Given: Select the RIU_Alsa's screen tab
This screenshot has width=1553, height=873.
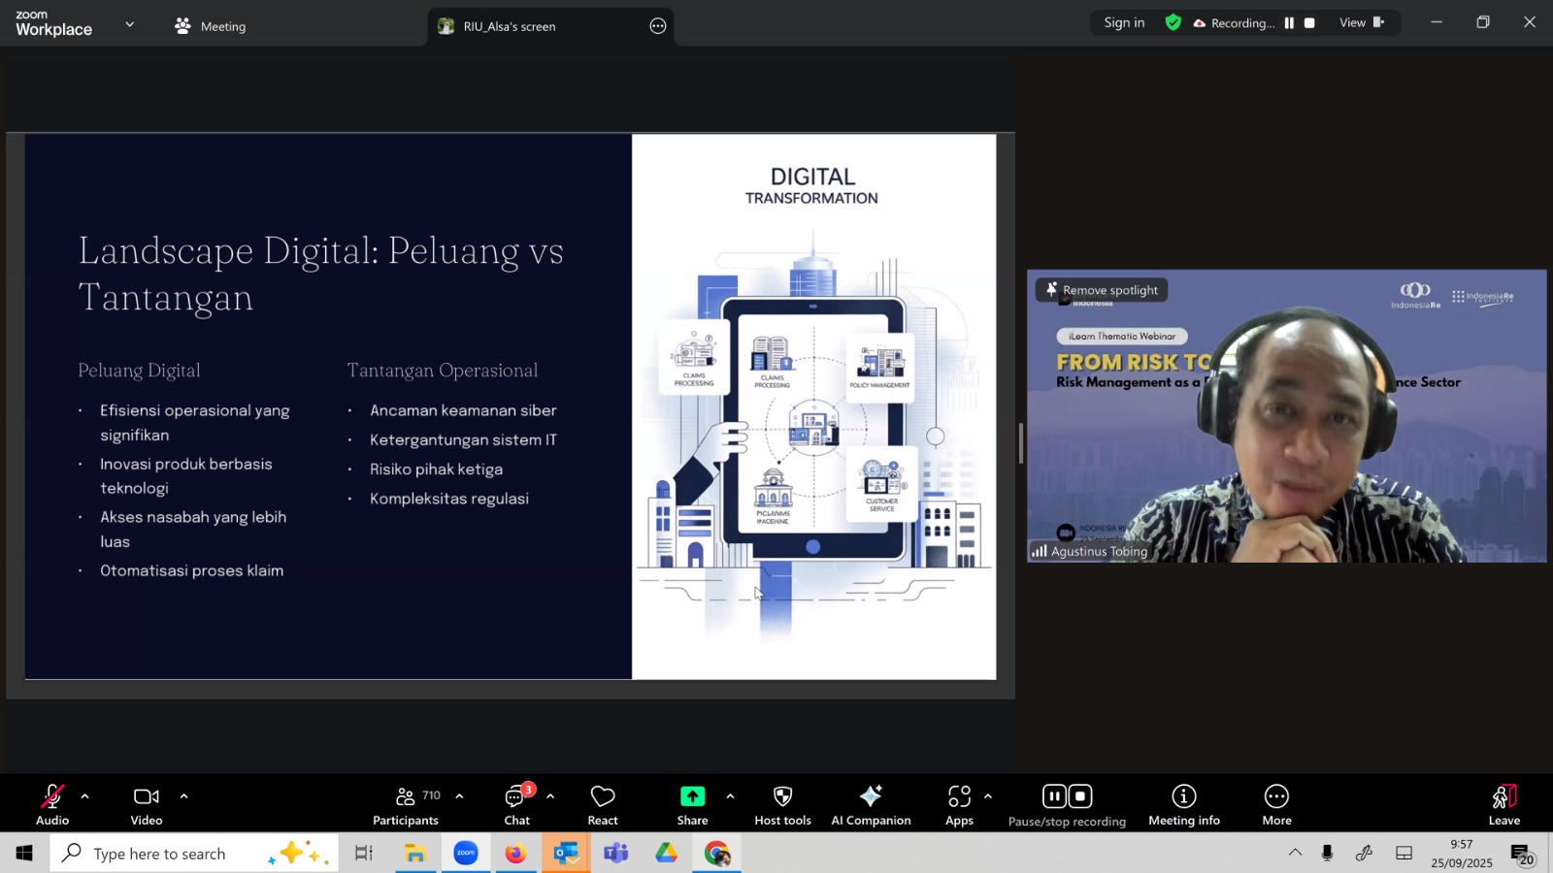Looking at the screenshot, I should point(509,26).
